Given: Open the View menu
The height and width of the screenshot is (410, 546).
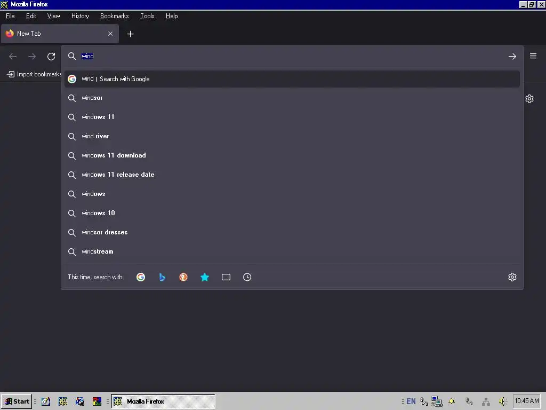Looking at the screenshot, I should click(54, 16).
